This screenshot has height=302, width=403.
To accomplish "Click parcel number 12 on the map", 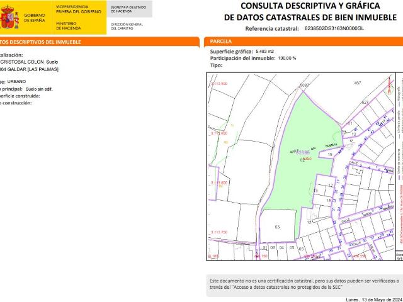I will [x=354, y=134].
